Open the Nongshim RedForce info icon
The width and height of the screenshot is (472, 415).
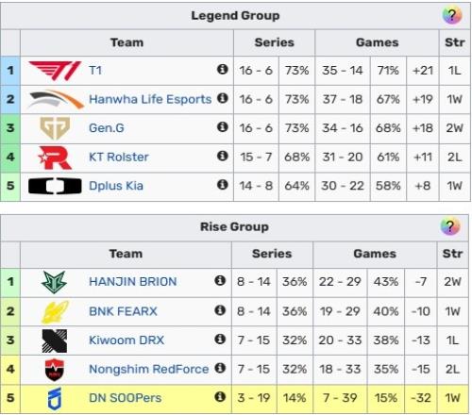[x=220, y=368]
